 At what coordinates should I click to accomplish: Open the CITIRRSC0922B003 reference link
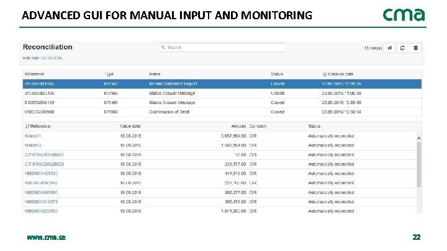tap(44, 164)
